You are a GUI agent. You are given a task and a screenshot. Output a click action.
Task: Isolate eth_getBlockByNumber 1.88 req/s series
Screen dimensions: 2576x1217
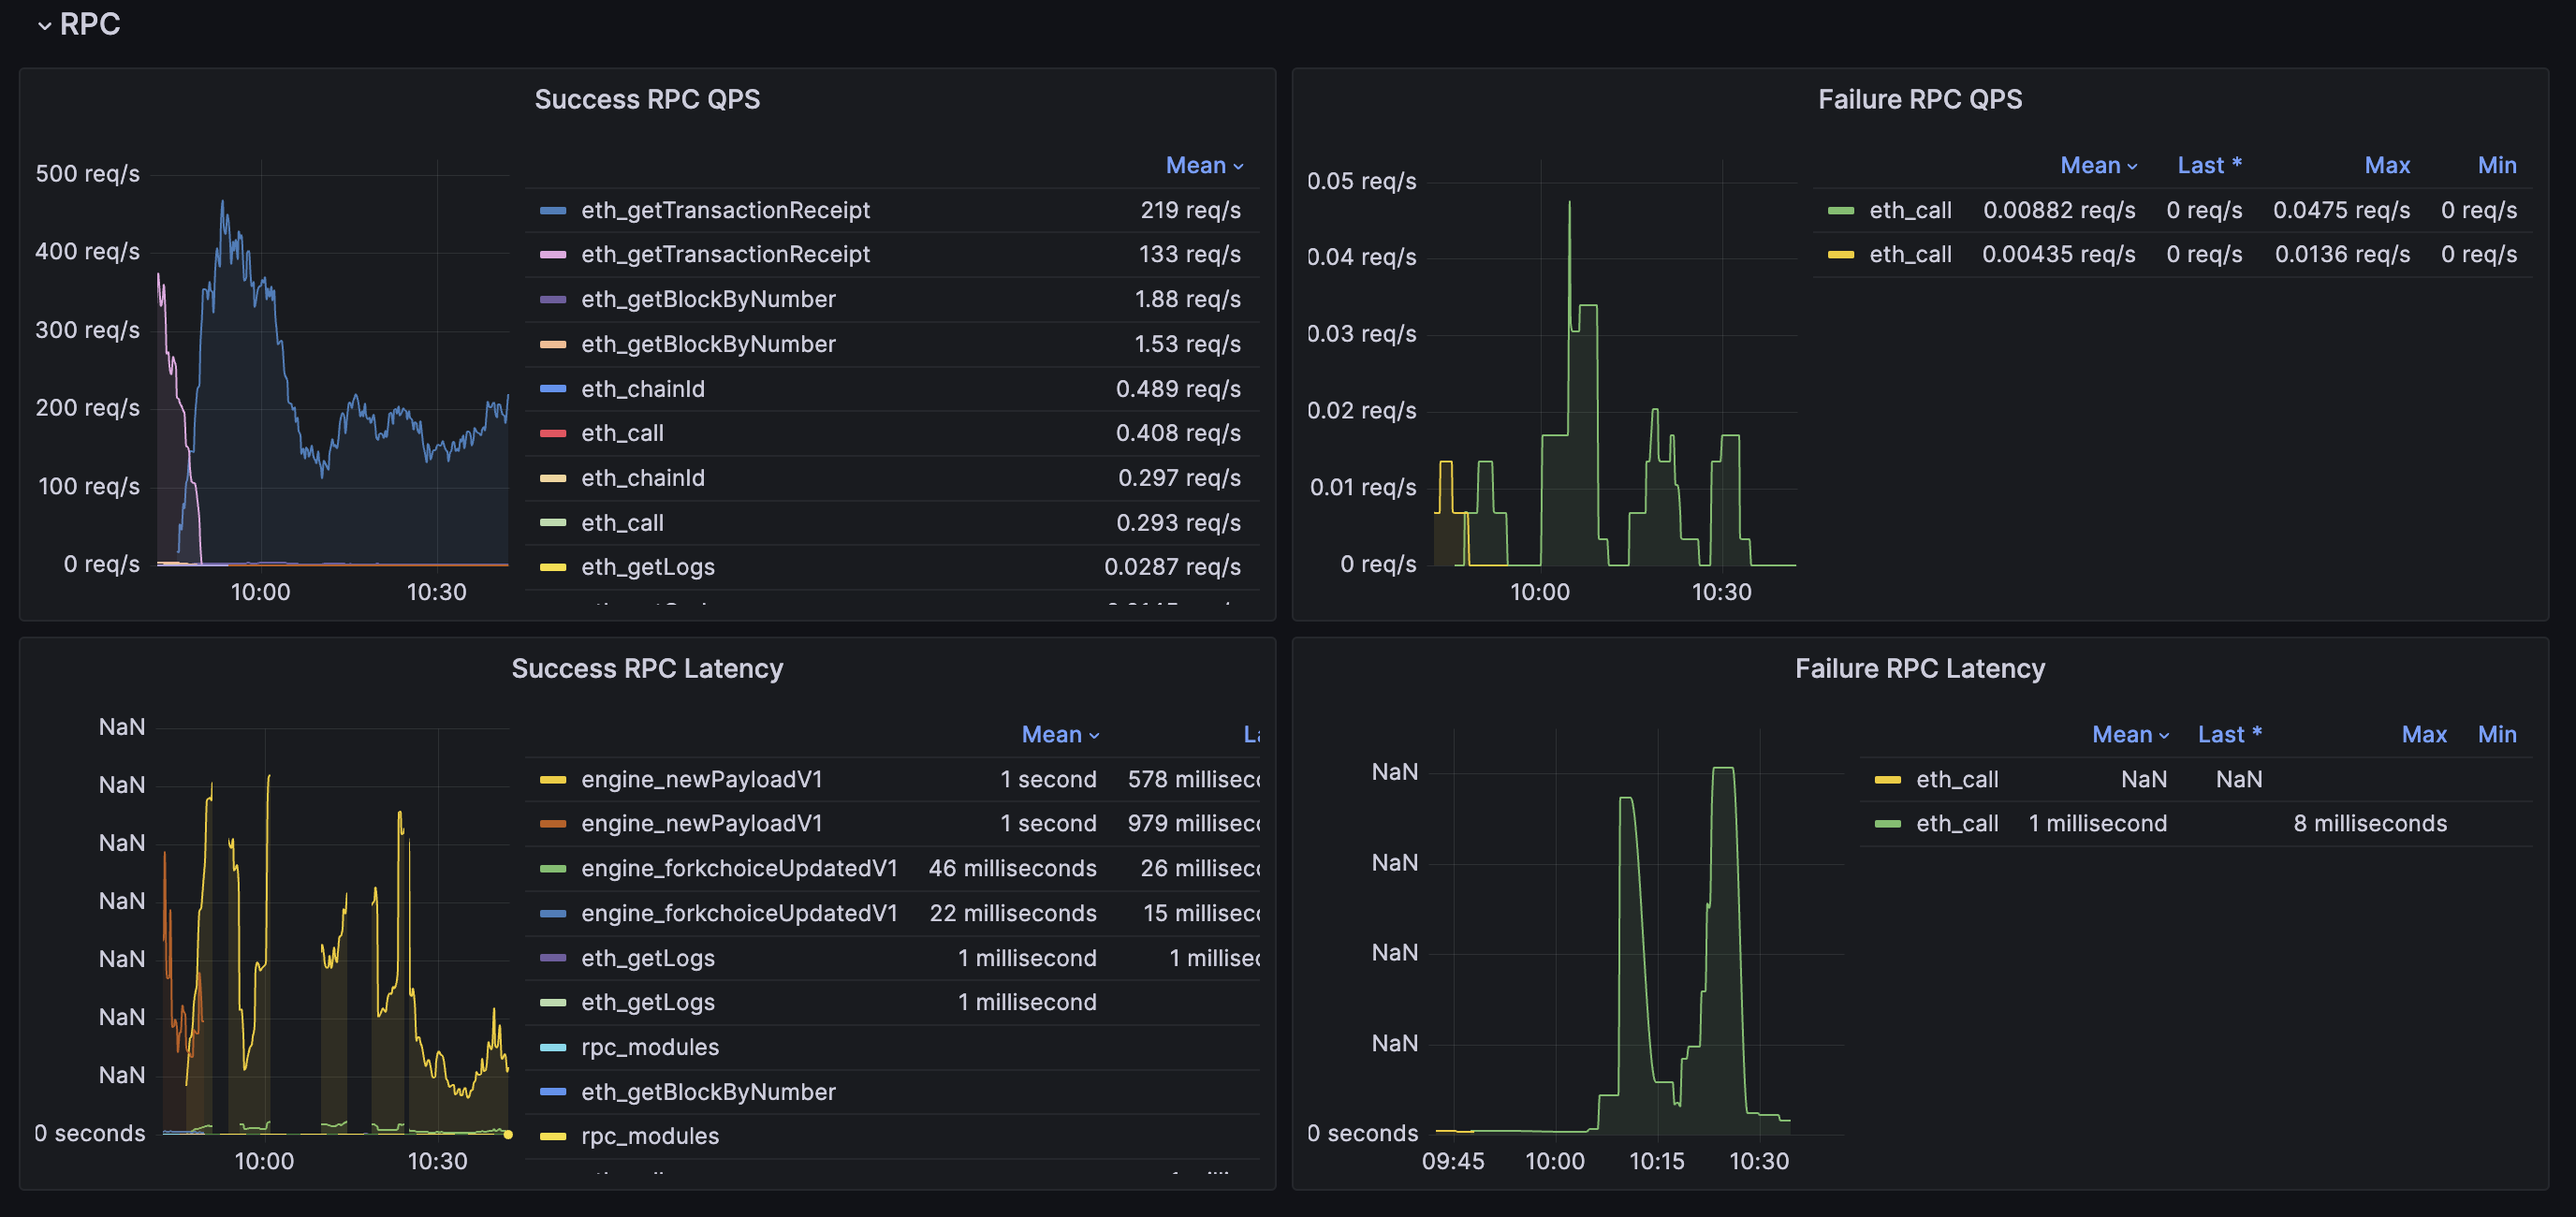tap(707, 299)
